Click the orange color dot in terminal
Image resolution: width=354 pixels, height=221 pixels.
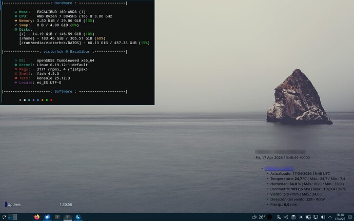coord(42,100)
